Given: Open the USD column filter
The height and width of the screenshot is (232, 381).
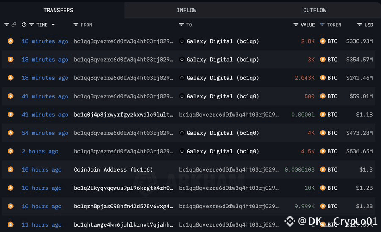Looking at the screenshot, I should (x=359, y=25).
